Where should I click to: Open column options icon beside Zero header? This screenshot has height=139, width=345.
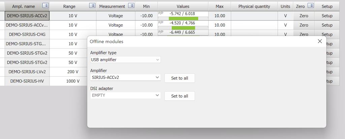311,6
